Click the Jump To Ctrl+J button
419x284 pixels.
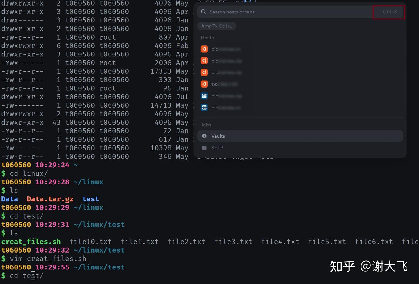click(216, 26)
